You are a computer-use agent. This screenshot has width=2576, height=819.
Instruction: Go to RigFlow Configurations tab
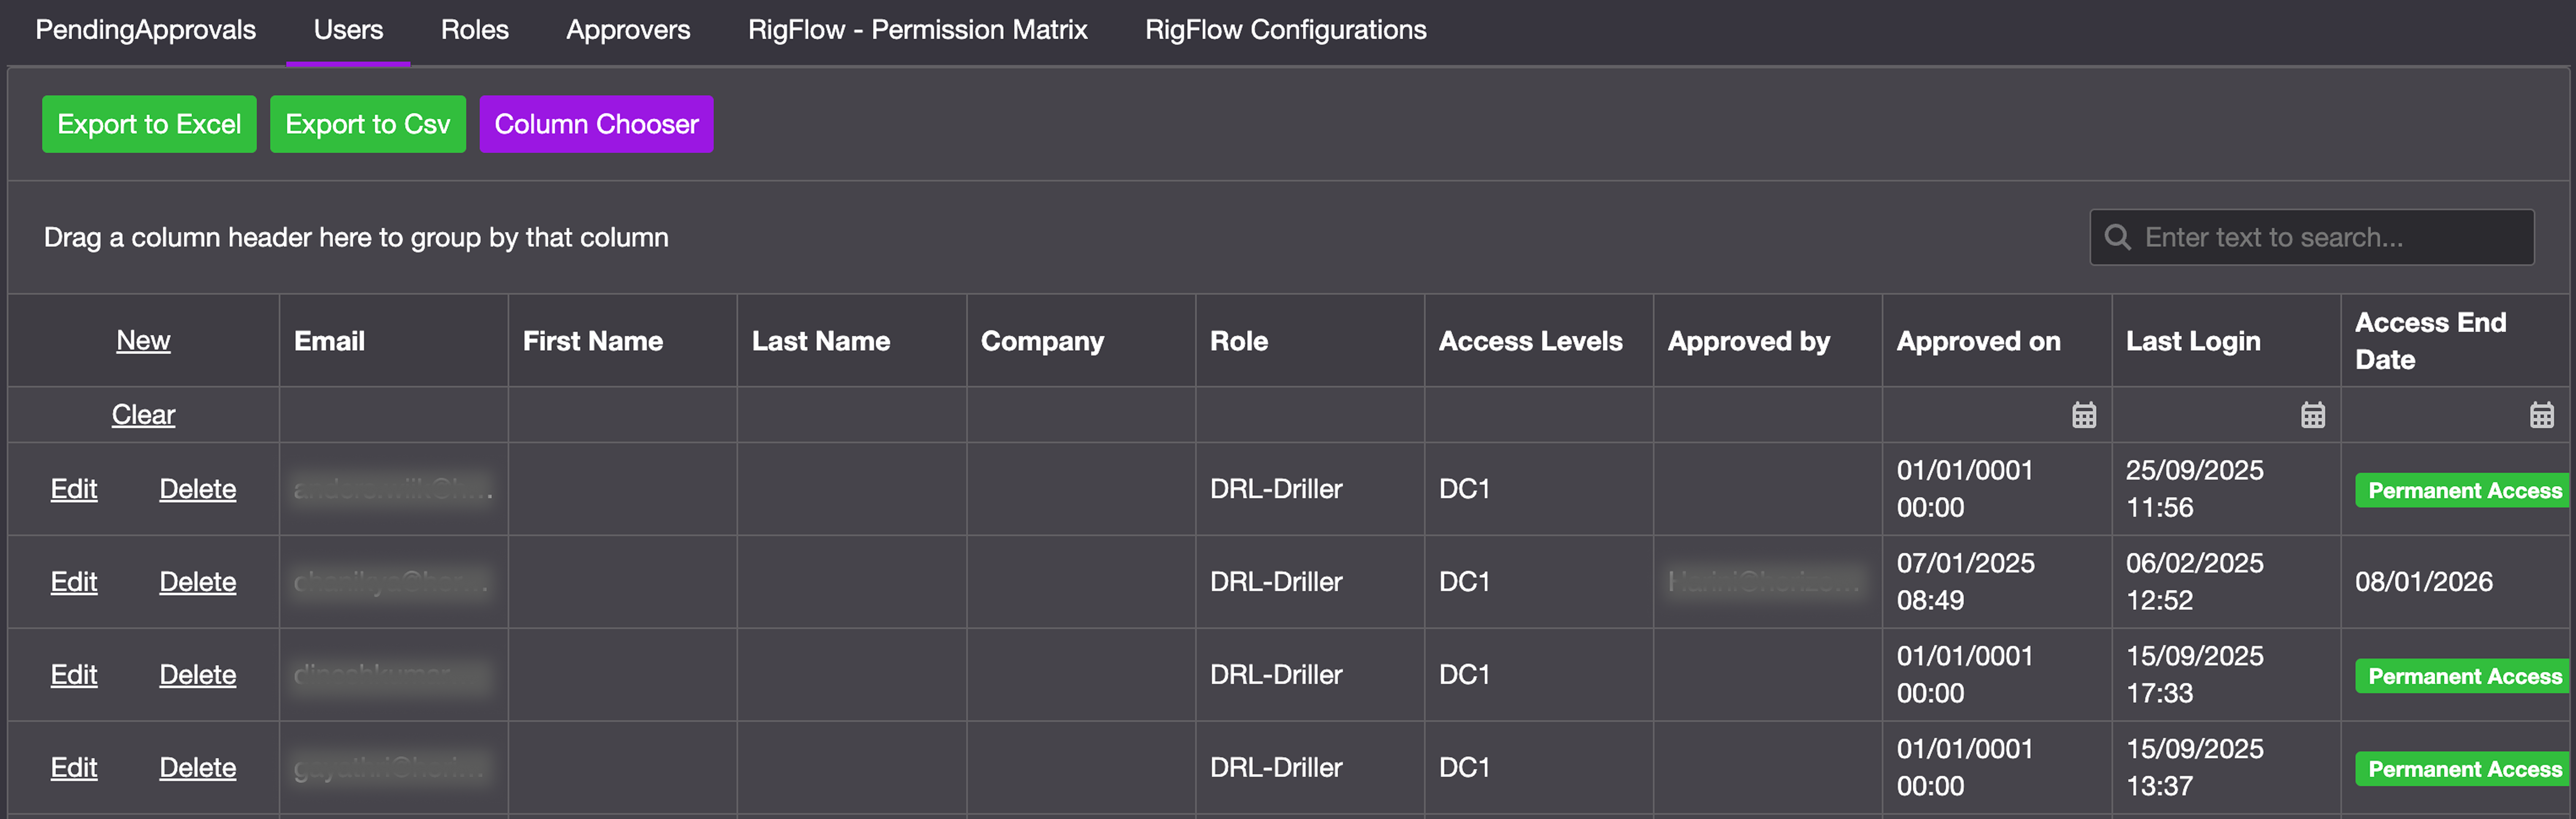[1285, 30]
